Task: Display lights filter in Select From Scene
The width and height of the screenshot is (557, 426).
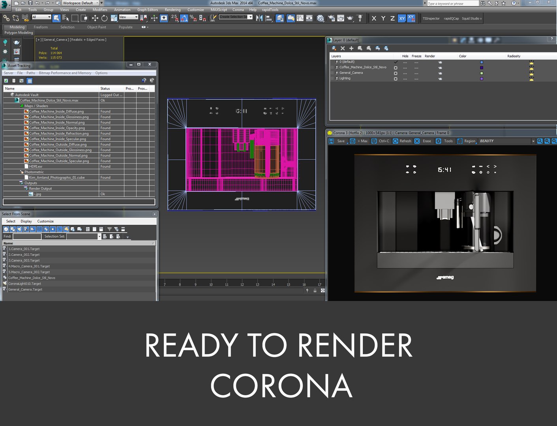Action: click(19, 229)
